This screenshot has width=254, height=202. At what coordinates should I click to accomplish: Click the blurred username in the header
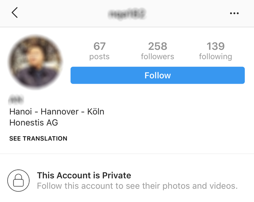(127, 14)
